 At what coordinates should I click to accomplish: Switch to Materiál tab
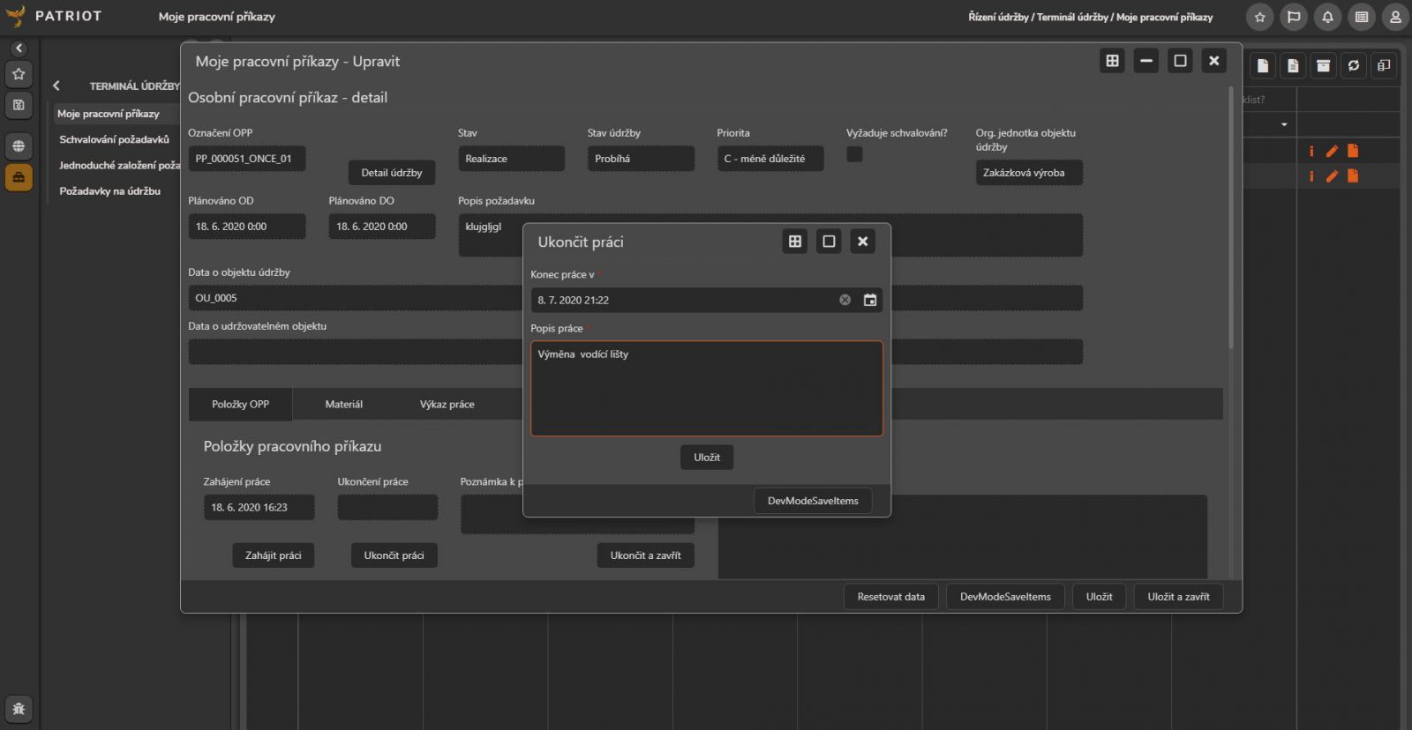tap(344, 404)
